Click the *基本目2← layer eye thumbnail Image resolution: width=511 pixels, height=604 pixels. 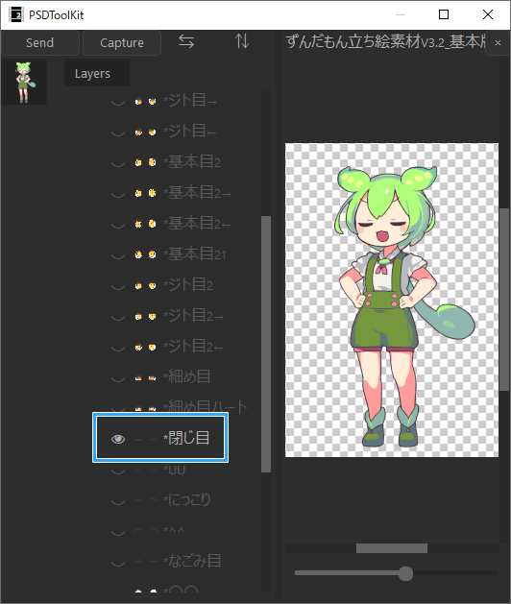(x=145, y=224)
